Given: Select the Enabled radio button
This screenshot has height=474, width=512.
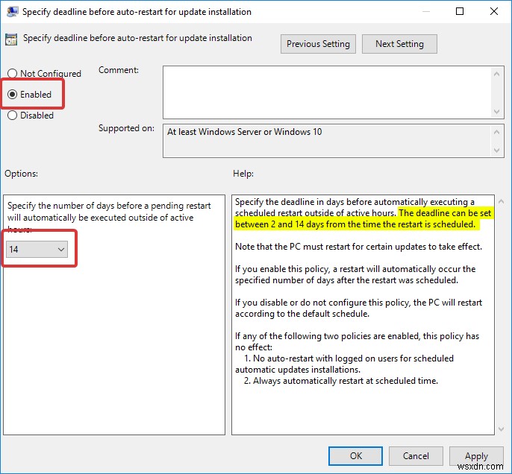Looking at the screenshot, I should click(x=30, y=94).
